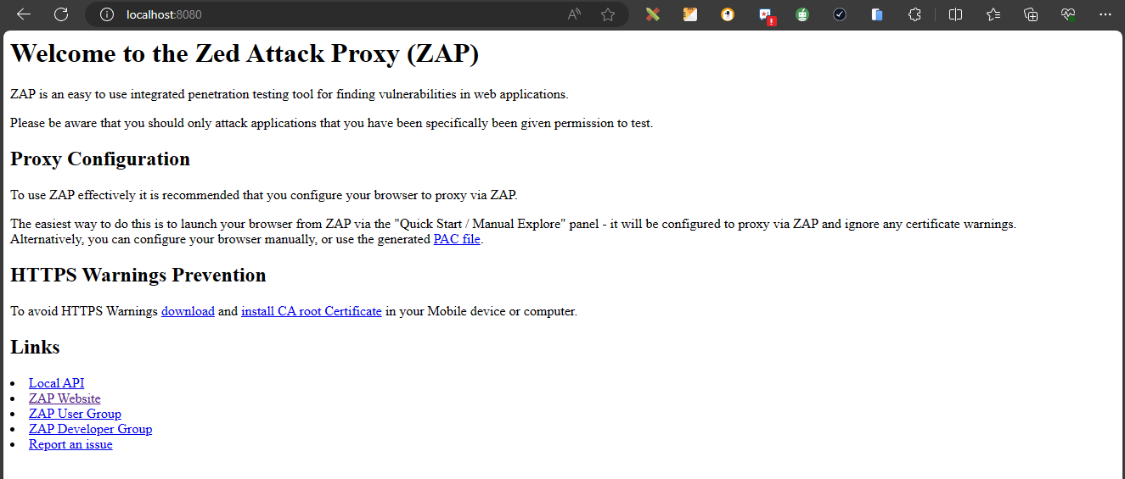Click the pencil and ruler extension icon
Image resolution: width=1125 pixels, height=479 pixels.
click(x=652, y=14)
